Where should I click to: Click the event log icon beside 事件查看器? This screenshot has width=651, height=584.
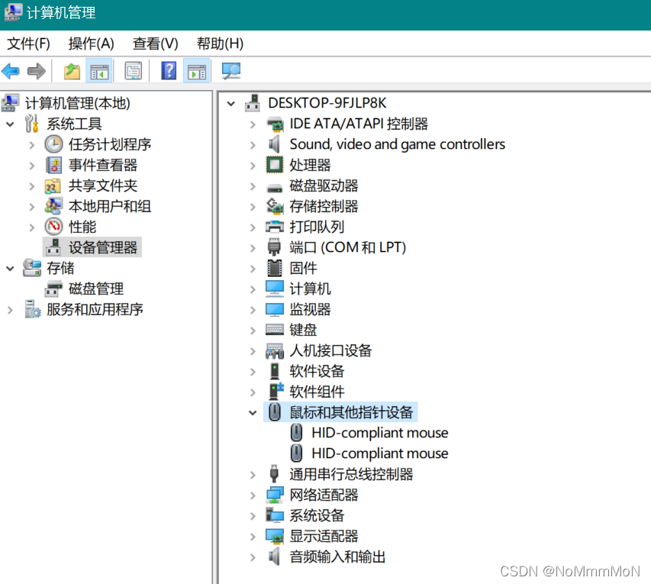point(54,165)
